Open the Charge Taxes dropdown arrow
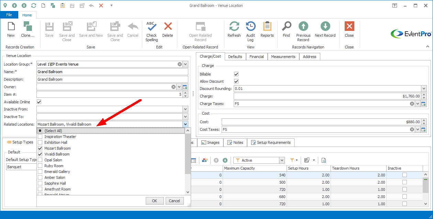433x219 pixels. (x=418, y=104)
